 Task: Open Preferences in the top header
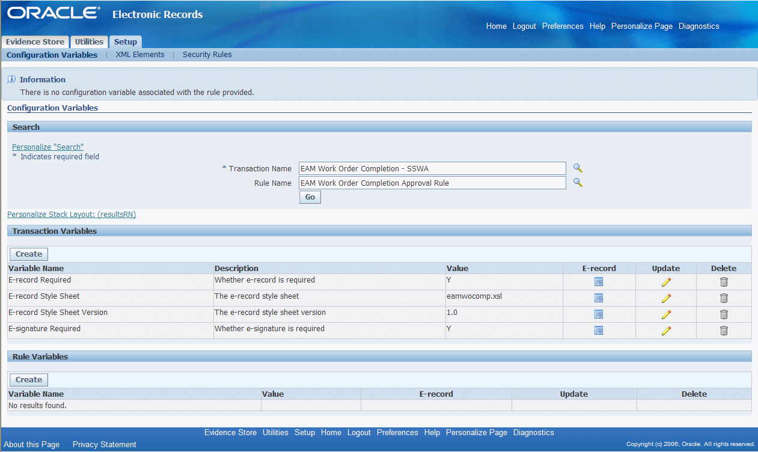click(563, 26)
